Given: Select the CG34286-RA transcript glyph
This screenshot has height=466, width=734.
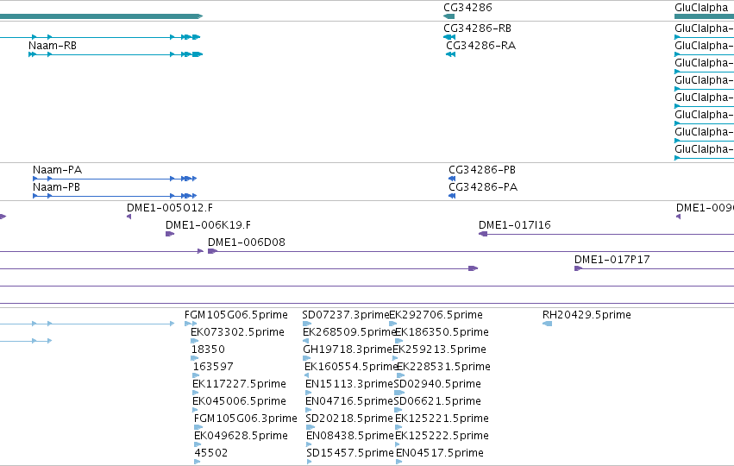Looking at the screenshot, I should tap(451, 54).
